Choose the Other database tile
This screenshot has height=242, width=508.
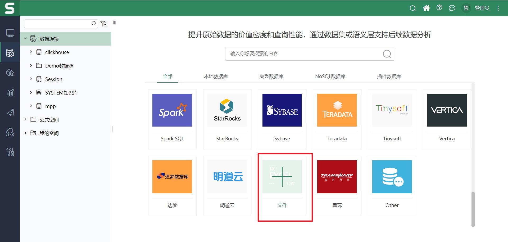tap(392, 177)
